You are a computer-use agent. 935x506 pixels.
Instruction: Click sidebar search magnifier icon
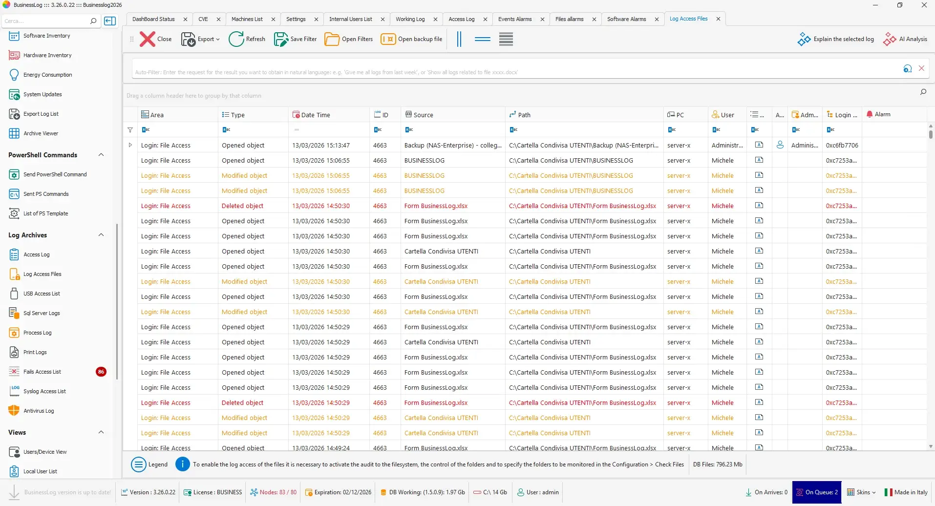tap(93, 21)
